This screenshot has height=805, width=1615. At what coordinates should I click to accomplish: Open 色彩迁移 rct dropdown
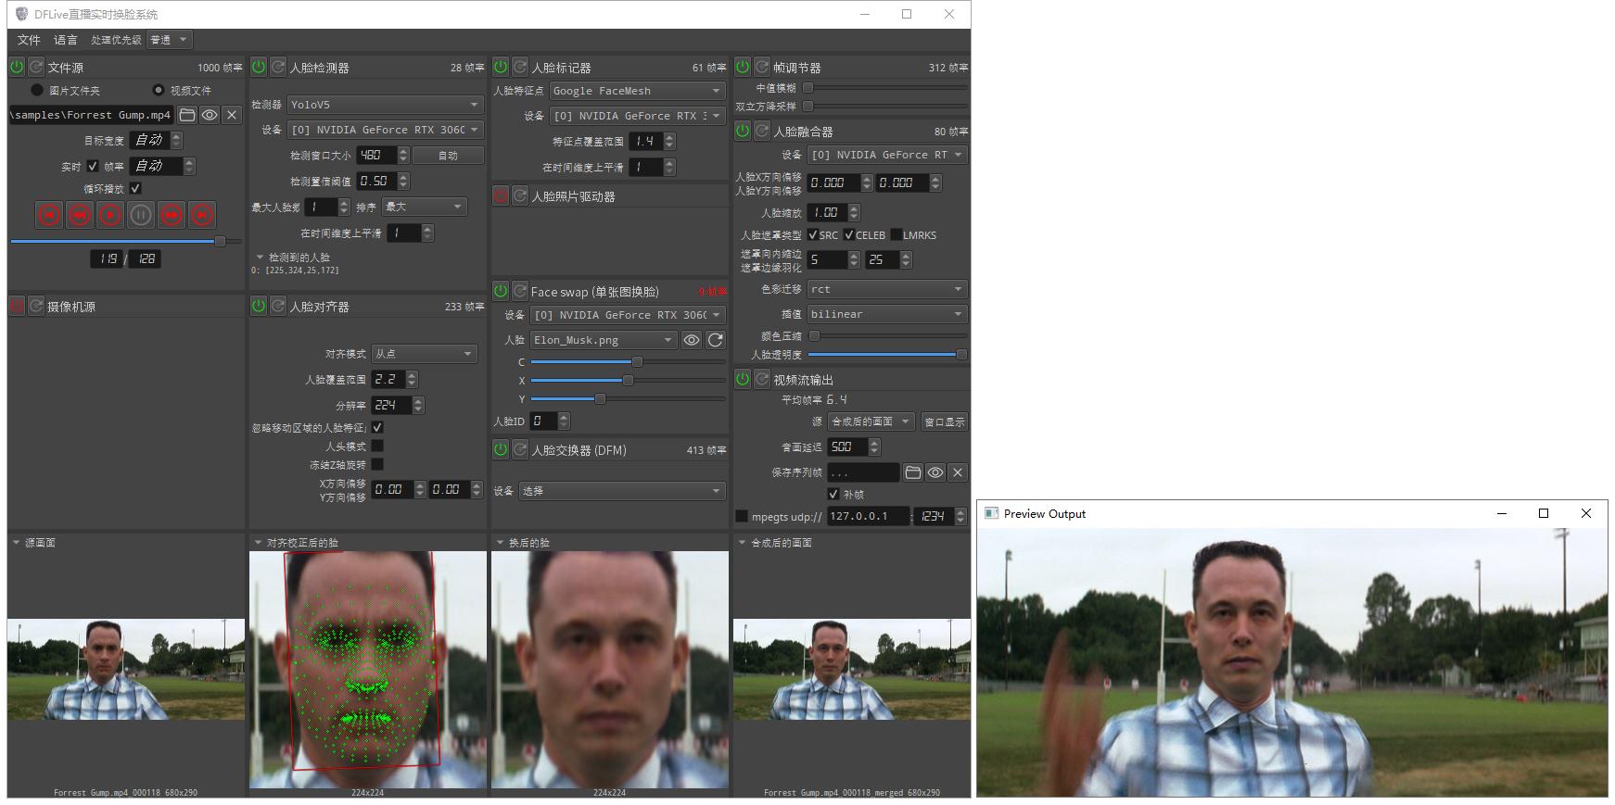887,289
